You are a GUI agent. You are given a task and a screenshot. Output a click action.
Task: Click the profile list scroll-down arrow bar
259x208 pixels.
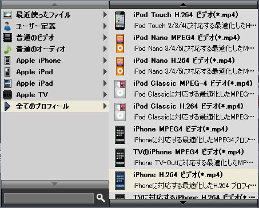coord(184,203)
